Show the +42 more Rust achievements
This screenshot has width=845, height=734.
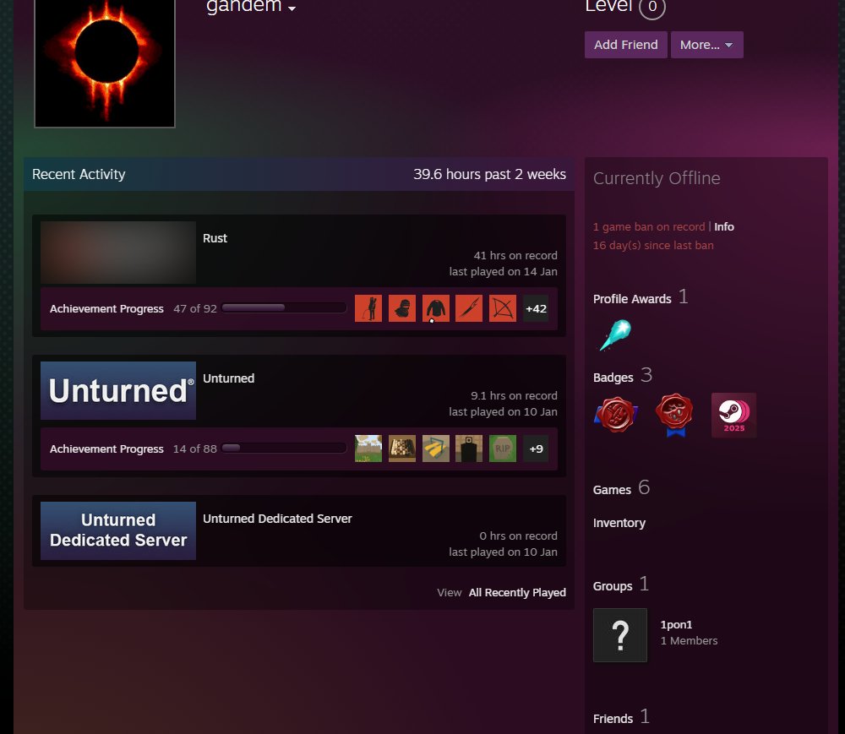(x=536, y=308)
